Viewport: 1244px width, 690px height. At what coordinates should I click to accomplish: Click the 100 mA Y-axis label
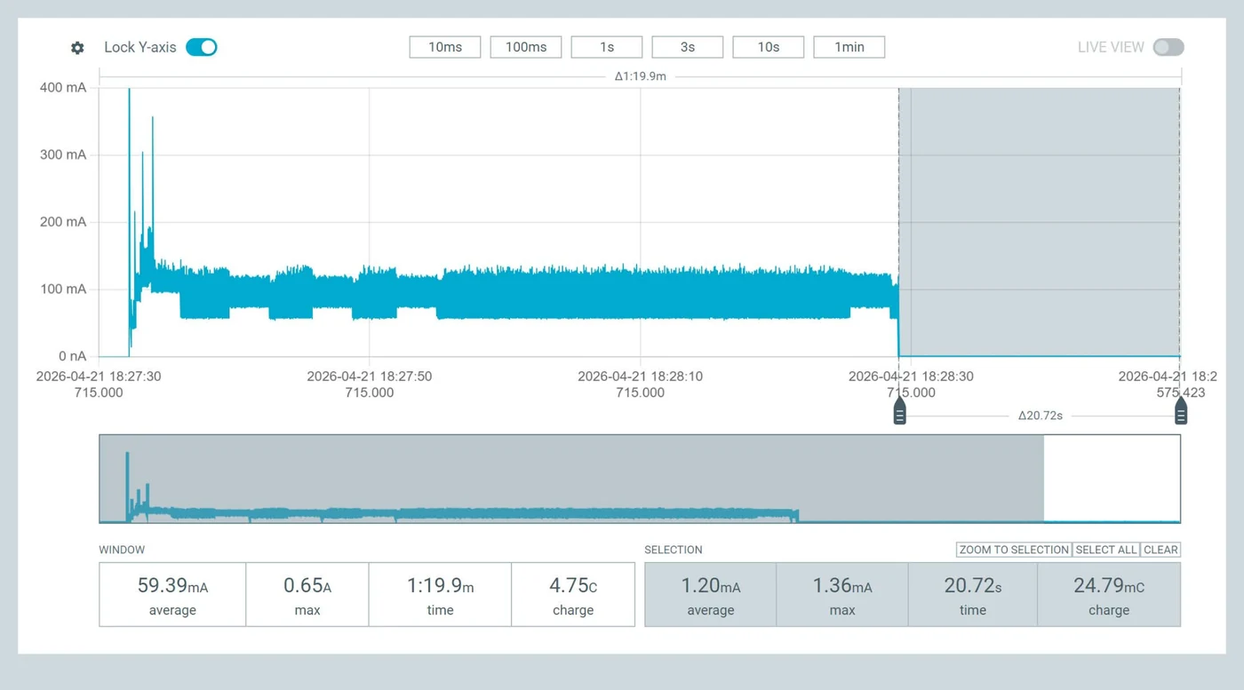[63, 289]
